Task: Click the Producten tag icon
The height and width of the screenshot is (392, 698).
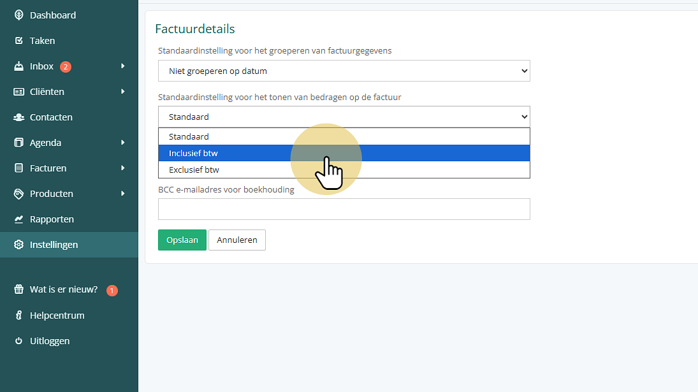Action: (18, 194)
